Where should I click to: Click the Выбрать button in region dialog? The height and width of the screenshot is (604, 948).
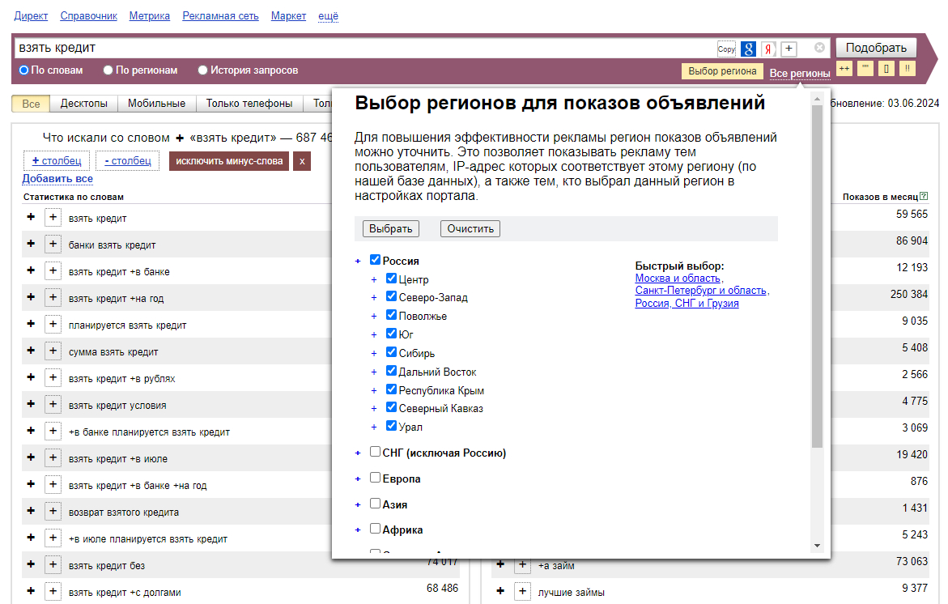pos(390,228)
